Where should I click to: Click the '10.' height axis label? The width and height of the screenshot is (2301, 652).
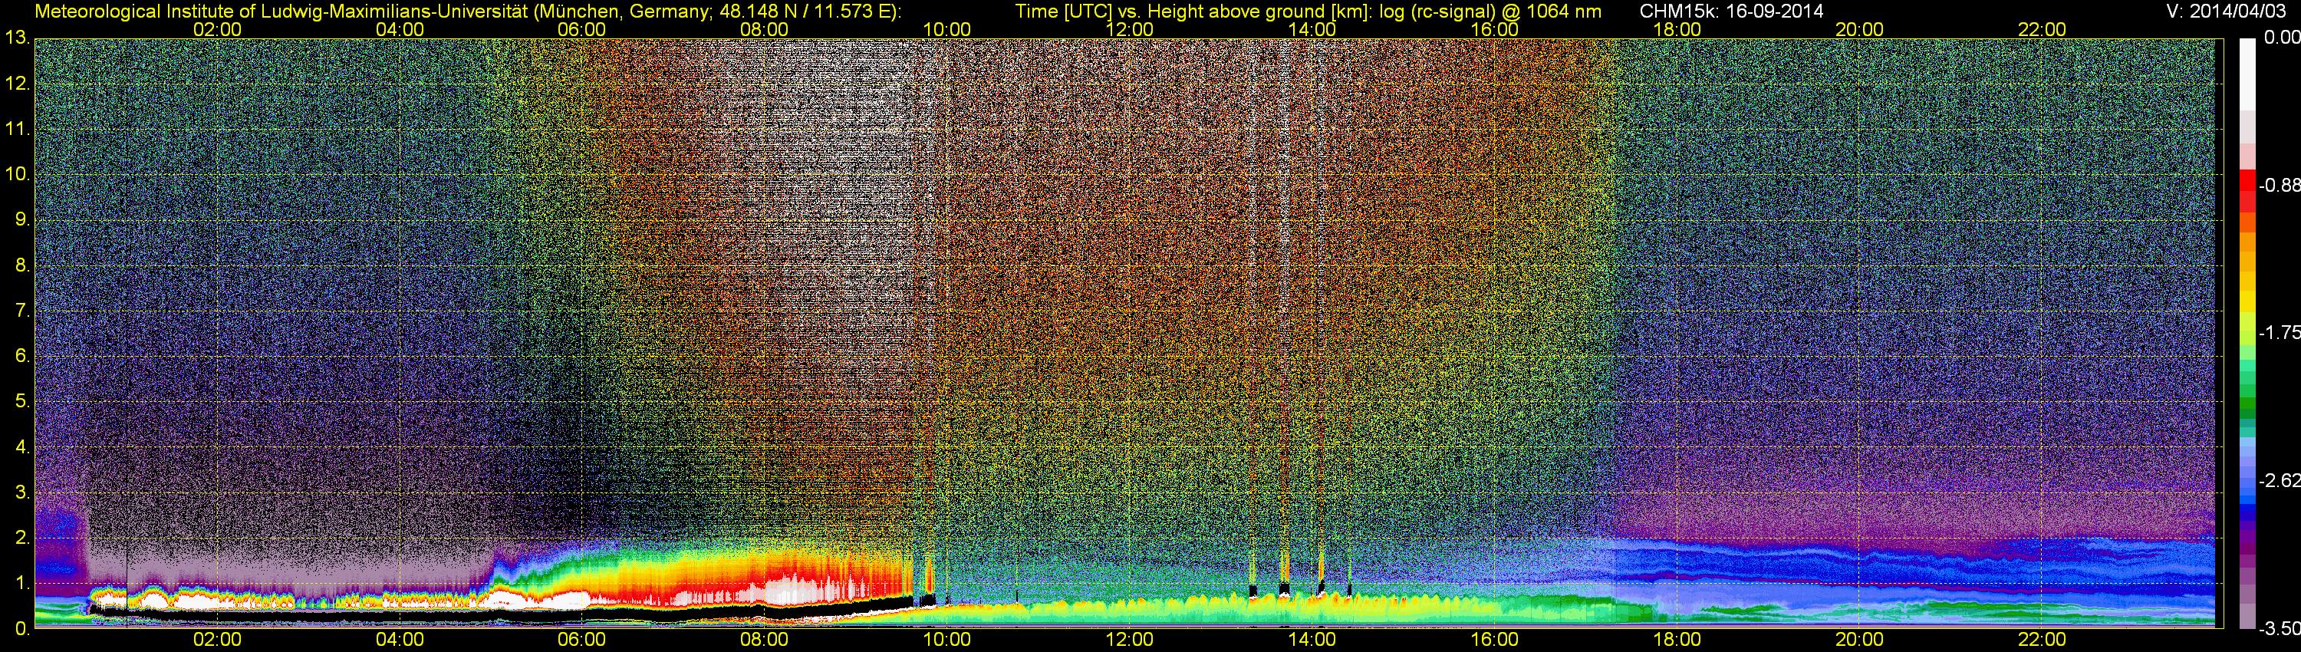17,174
